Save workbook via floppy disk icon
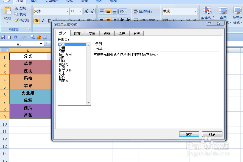The height and width of the screenshot is (162, 243). coord(3,37)
